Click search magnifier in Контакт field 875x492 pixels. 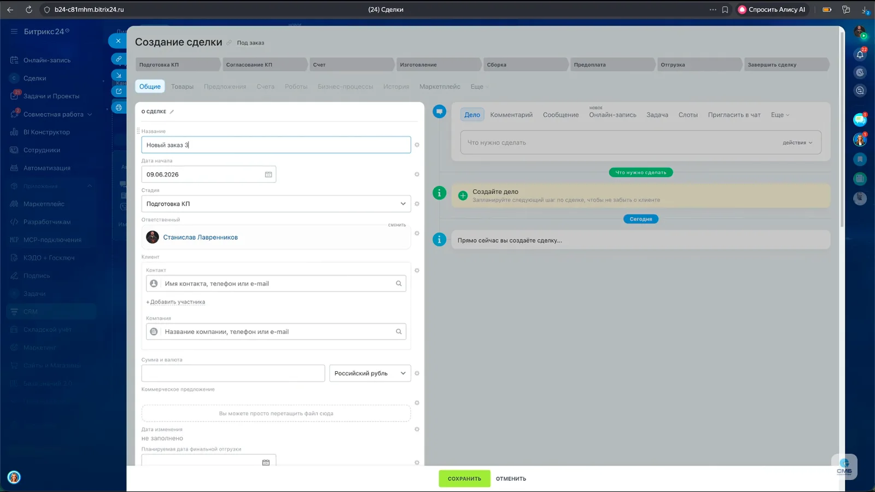[x=399, y=284]
